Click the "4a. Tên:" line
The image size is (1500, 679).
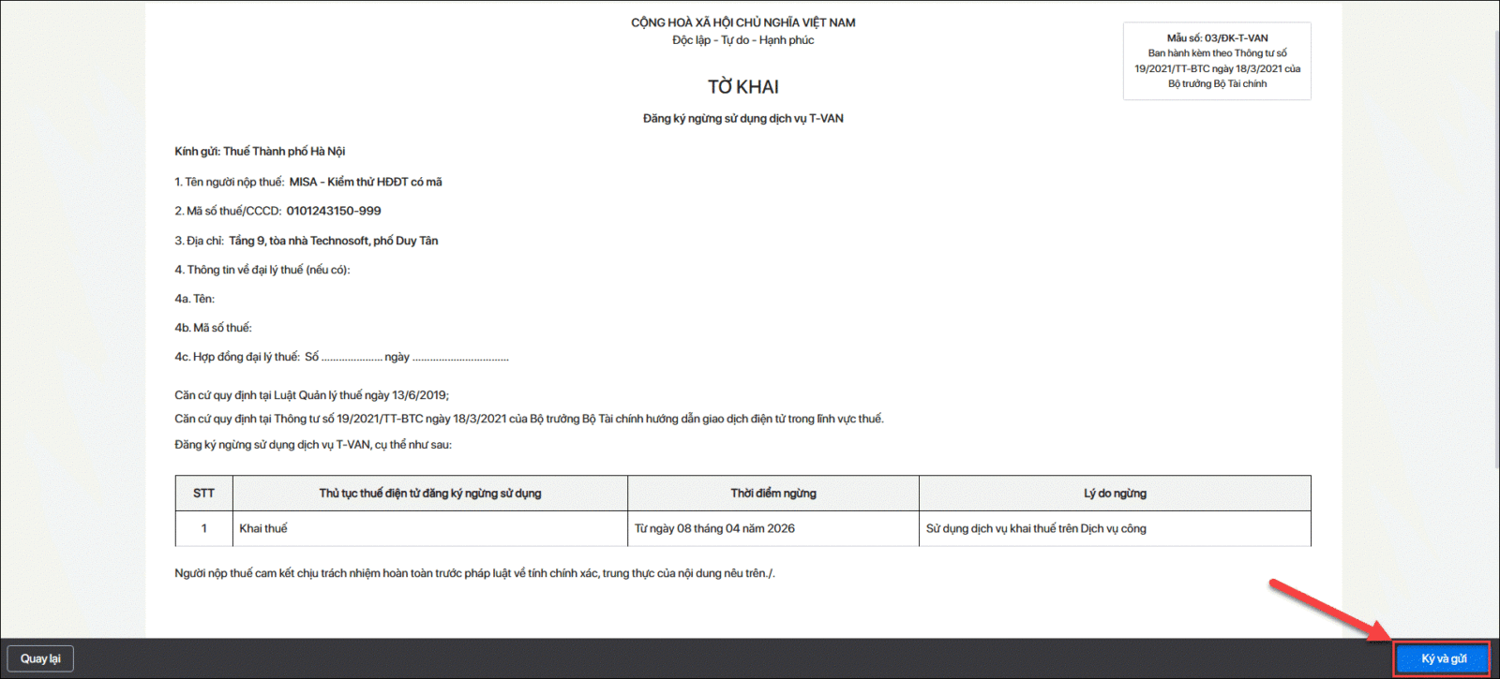195,299
